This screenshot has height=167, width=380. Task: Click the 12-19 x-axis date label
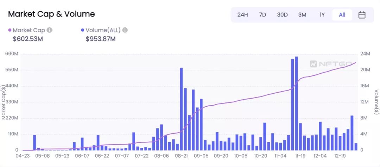point(340,156)
